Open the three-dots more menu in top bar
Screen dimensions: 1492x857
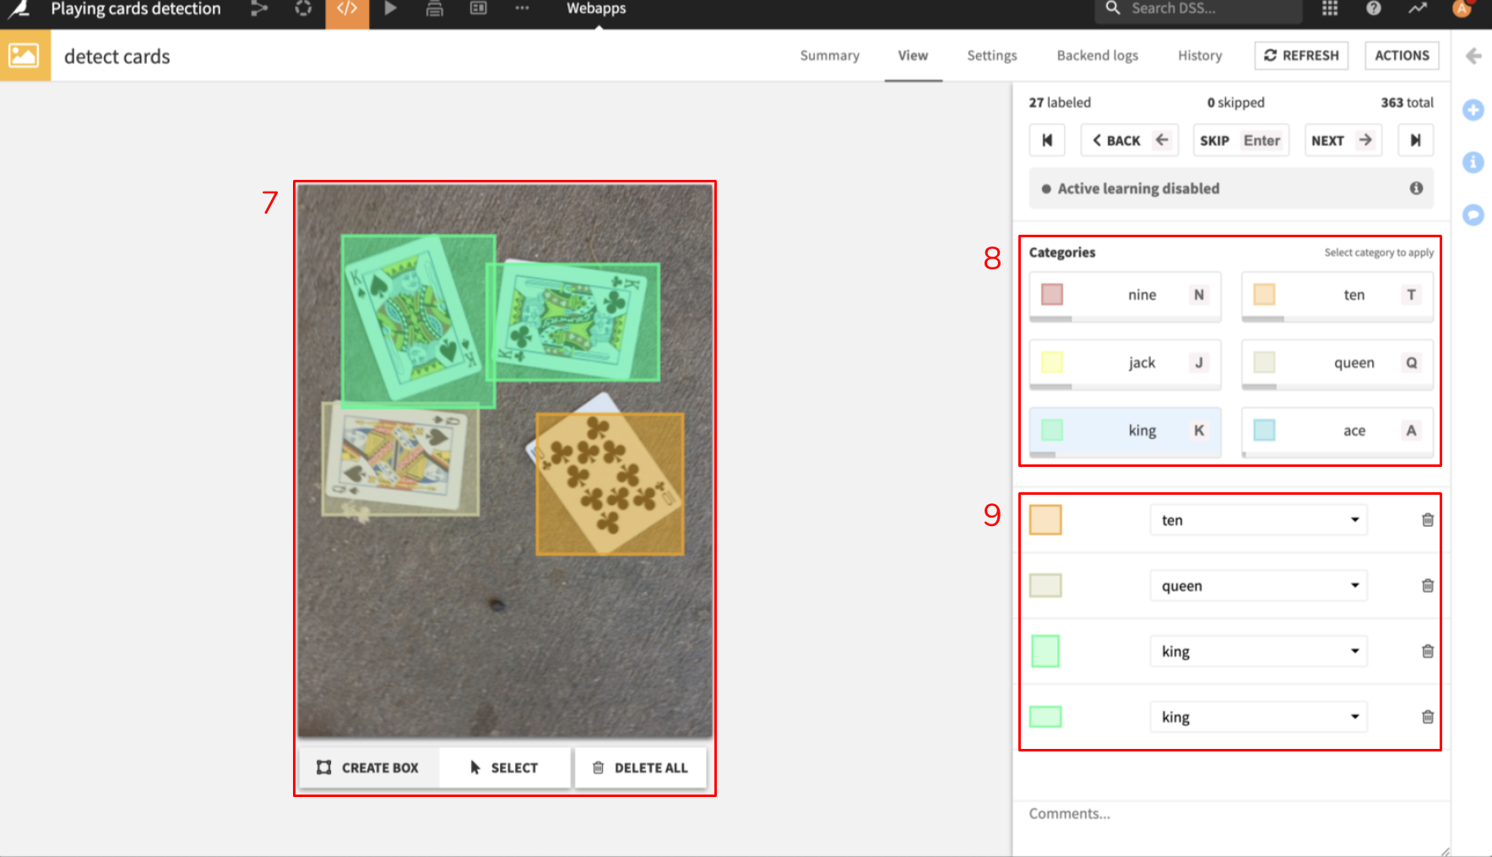pyautogui.click(x=522, y=8)
